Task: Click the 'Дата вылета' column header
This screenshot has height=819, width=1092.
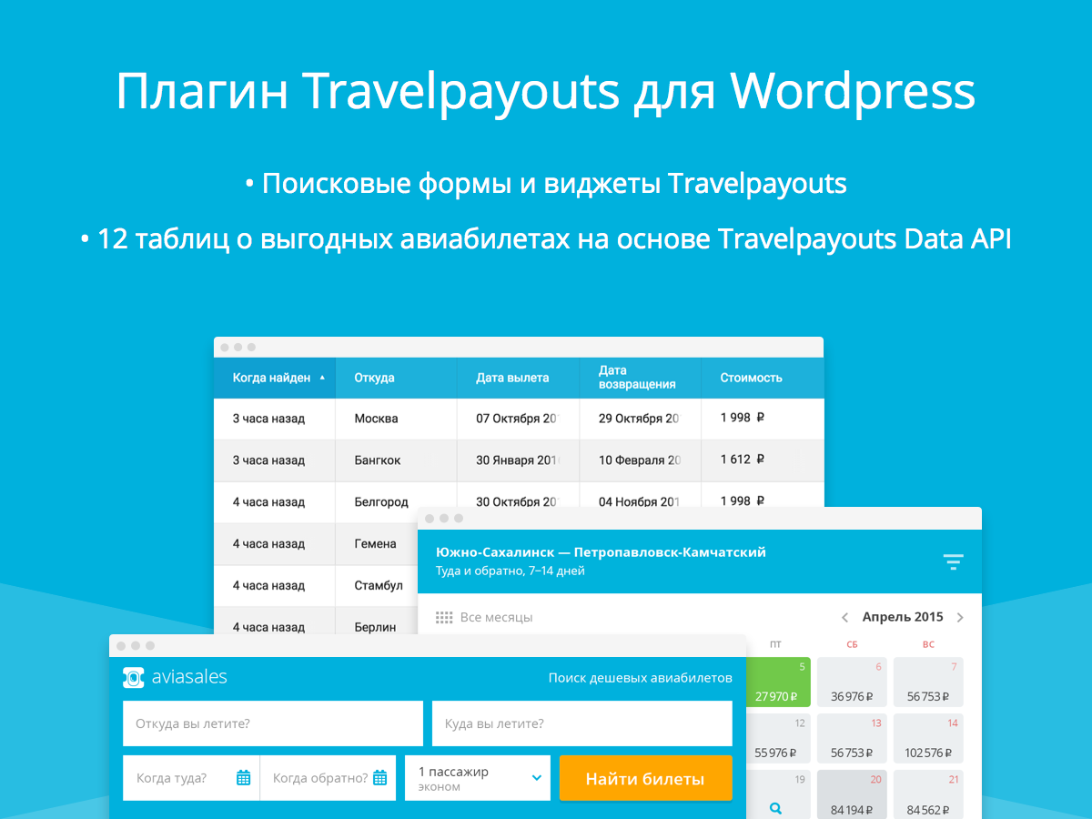Action: point(512,378)
